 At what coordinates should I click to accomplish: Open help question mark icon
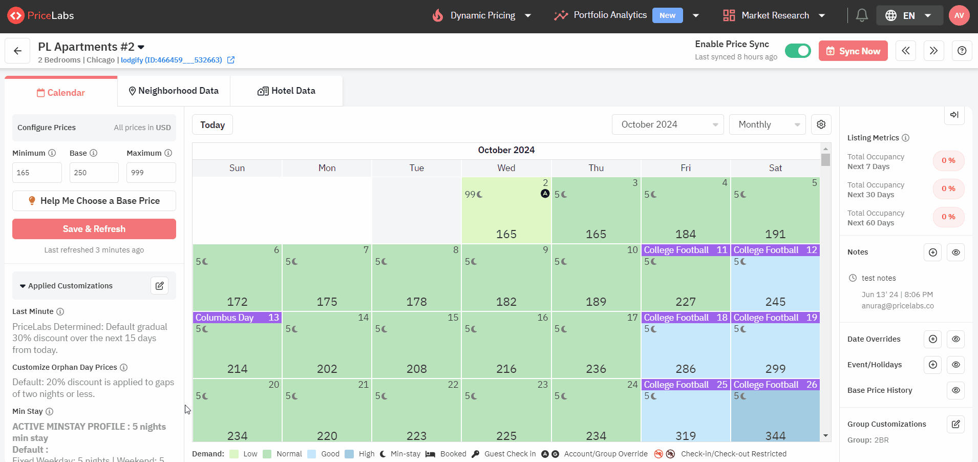[962, 51]
